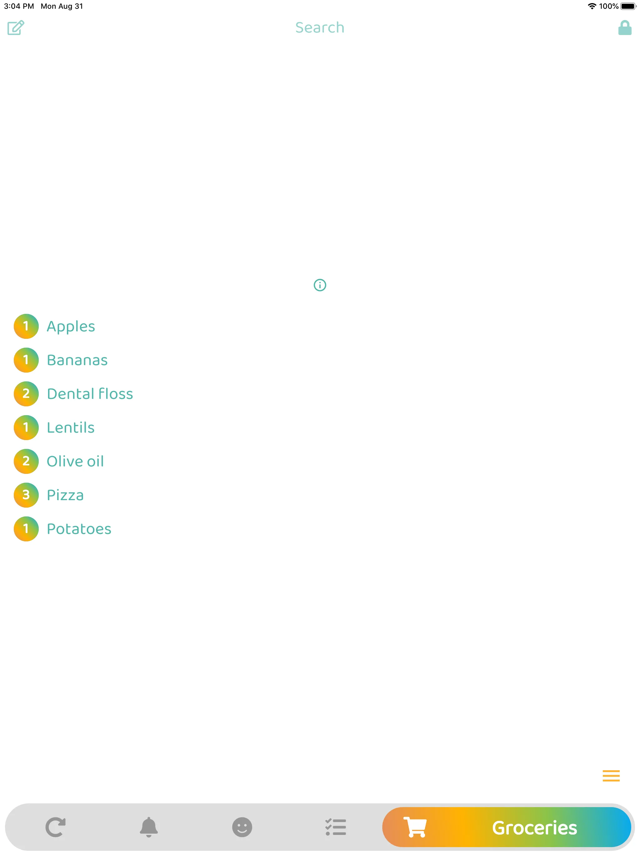Tap the hamburger menu icon
Screen dimensions: 640x854
point(610,776)
